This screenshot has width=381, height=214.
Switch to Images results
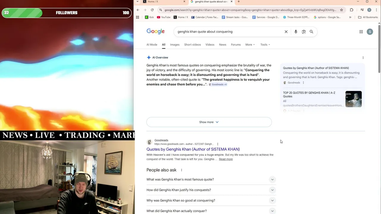pos(175,45)
